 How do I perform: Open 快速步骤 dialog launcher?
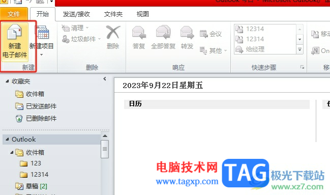tap(302, 67)
